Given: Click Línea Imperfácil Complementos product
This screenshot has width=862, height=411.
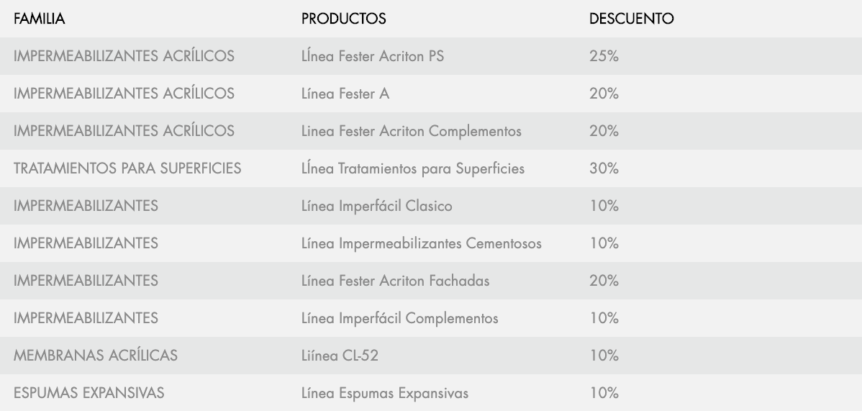Looking at the screenshot, I should [x=399, y=318].
